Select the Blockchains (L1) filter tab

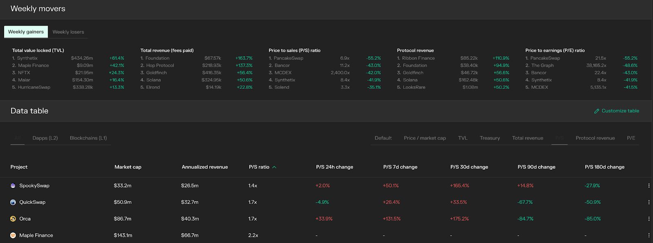(88, 138)
